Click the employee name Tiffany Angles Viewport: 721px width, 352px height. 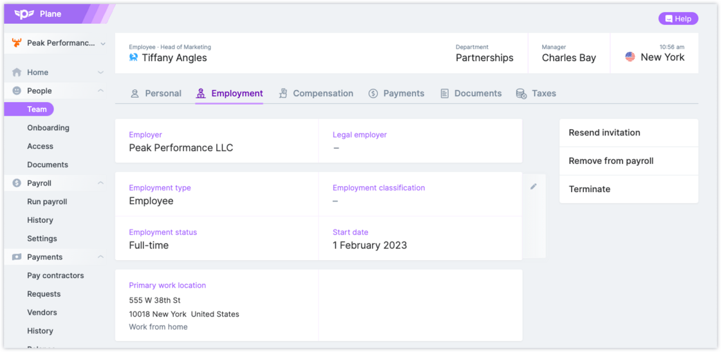point(174,58)
